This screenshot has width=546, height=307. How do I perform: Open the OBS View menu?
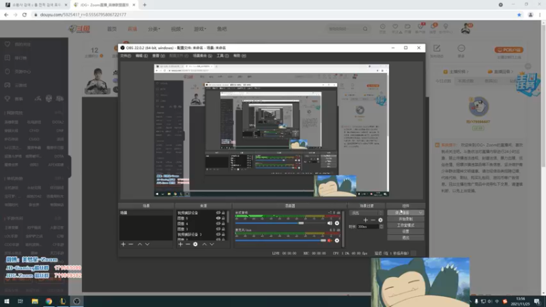pyautogui.click(x=158, y=56)
